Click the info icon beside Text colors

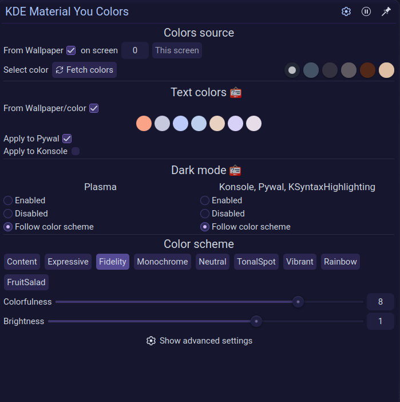point(236,93)
